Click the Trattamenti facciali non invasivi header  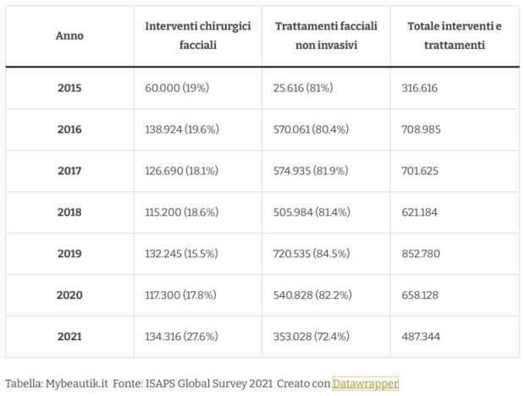point(326,36)
